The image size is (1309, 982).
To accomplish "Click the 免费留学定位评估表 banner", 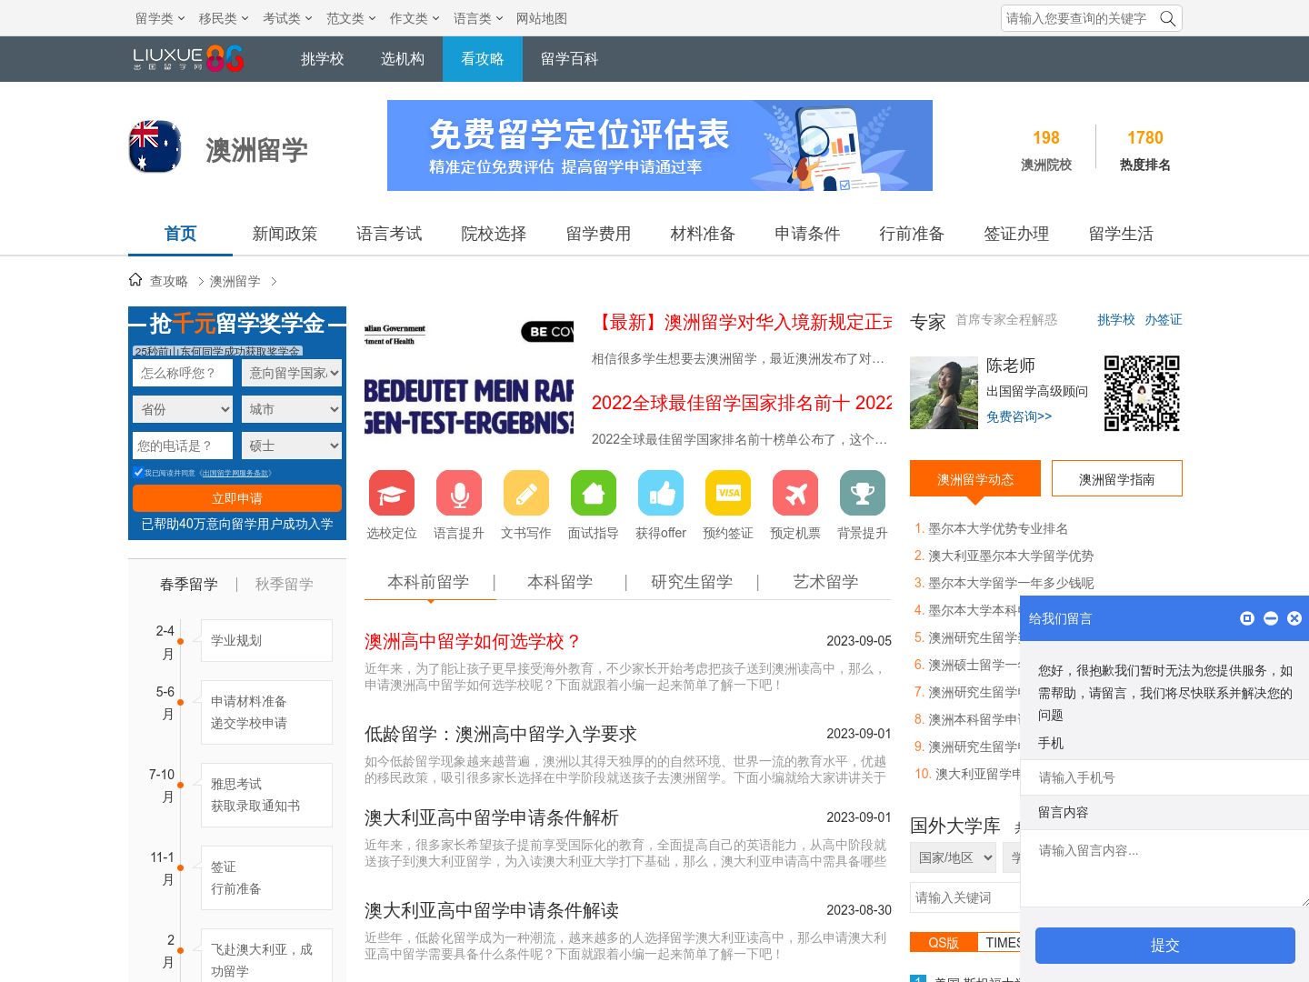I will 660,145.
